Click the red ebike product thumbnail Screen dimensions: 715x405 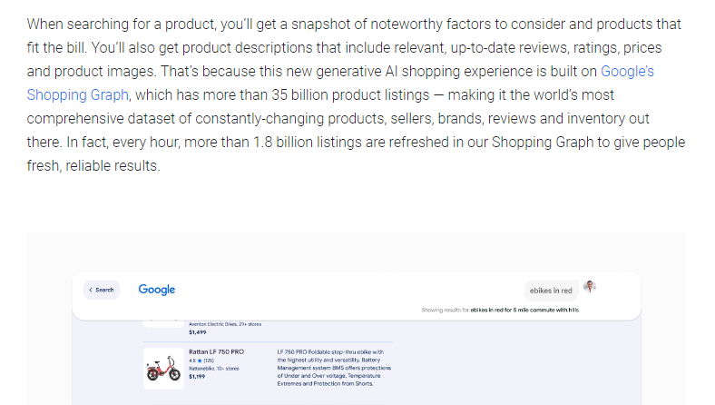(163, 369)
